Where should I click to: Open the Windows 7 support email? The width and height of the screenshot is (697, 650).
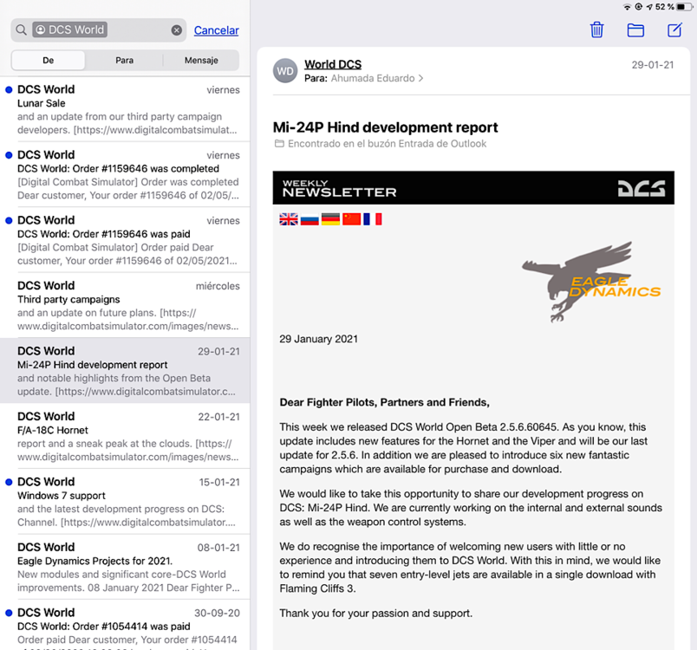click(x=125, y=501)
